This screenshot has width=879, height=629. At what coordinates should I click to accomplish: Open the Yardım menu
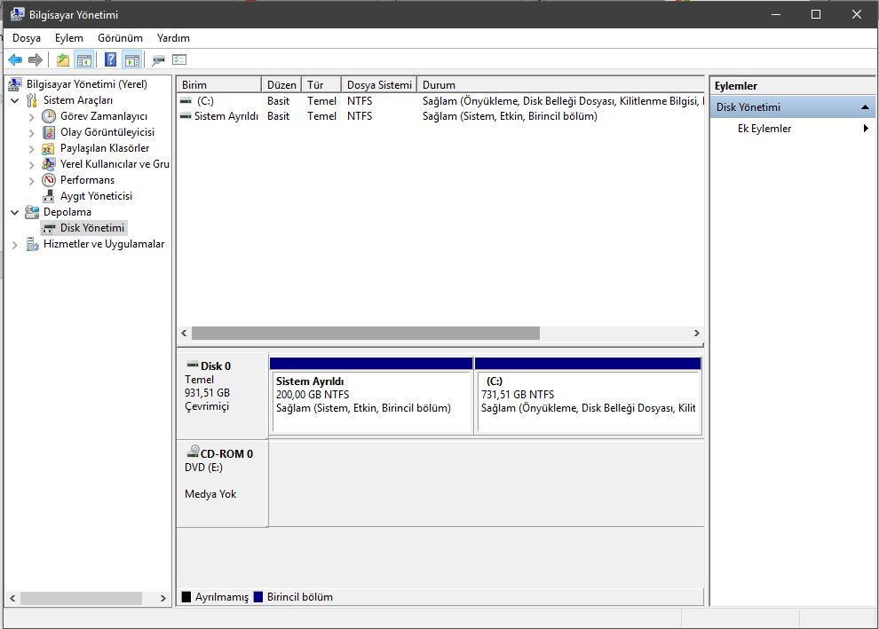point(173,38)
